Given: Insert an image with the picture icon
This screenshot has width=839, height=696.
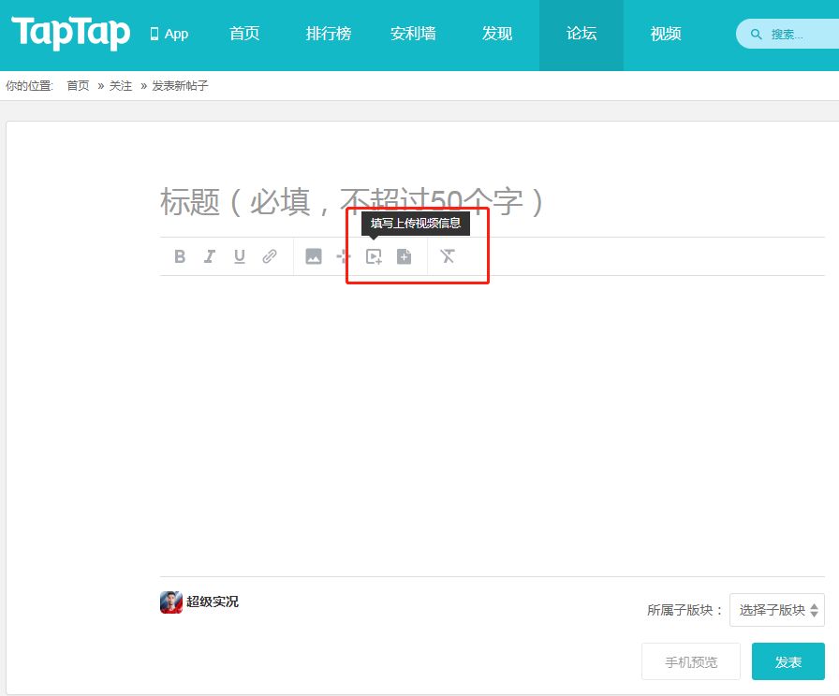Looking at the screenshot, I should pos(314,256).
